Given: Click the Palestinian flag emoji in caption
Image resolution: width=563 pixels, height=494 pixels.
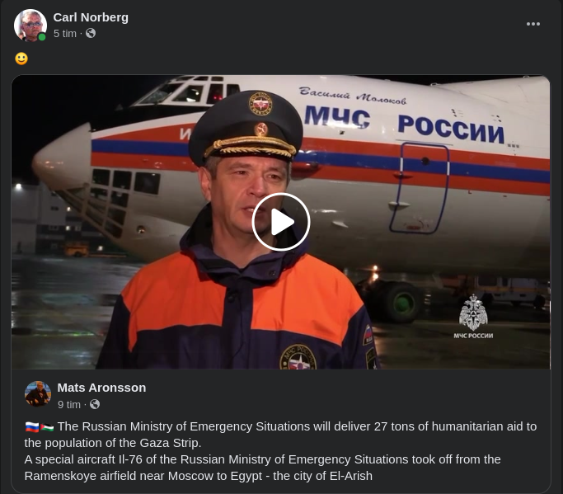Looking at the screenshot, I should 47,427.
